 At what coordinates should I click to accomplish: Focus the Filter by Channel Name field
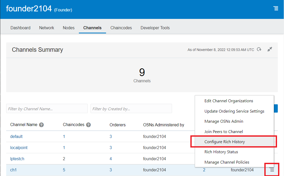tap(47, 109)
